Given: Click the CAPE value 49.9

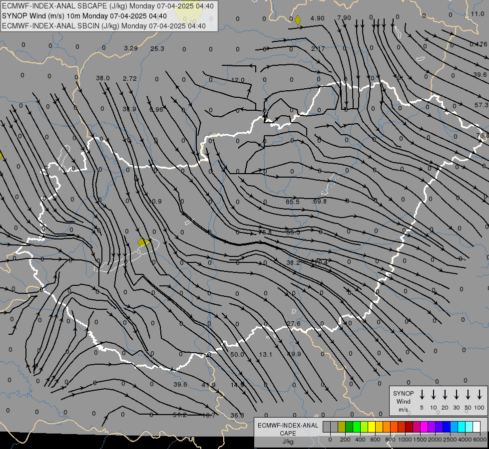Looking at the screenshot, I should (294, 354).
